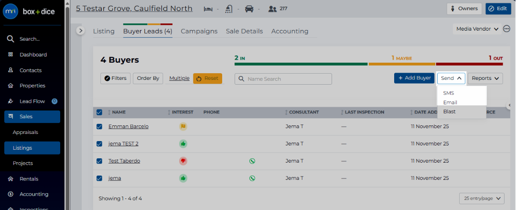This screenshot has height=210, width=516.
Task: Click the yellow flag interest icon for Emman Barcelo
Action: tap(183, 126)
